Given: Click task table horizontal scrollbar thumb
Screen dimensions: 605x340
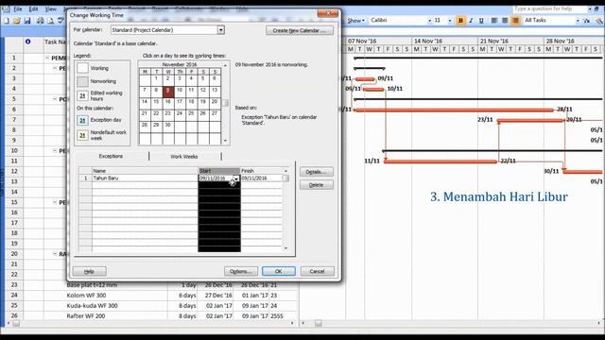Looking at the screenshot, I should pos(16,323).
